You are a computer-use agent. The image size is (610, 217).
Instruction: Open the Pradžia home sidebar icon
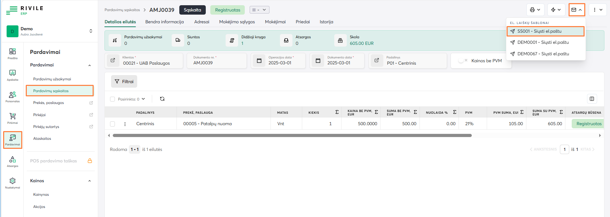coord(13,53)
